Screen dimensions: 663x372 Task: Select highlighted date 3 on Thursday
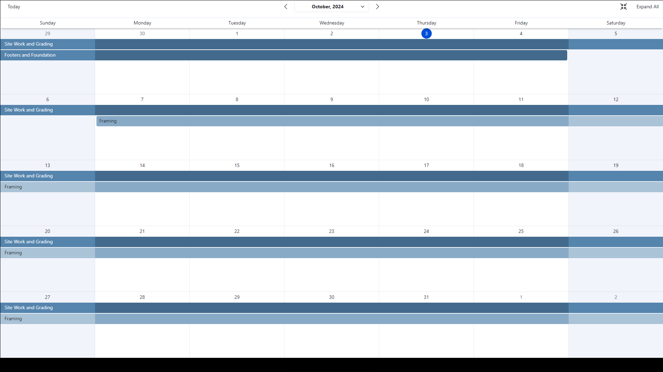[426, 33]
